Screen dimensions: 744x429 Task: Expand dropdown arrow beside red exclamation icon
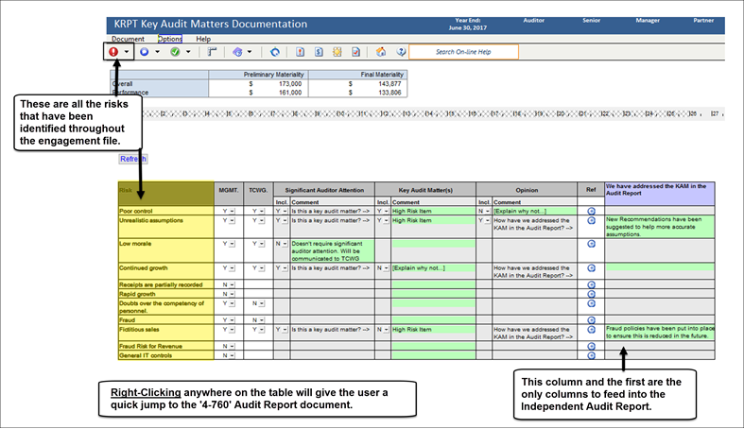(x=127, y=52)
